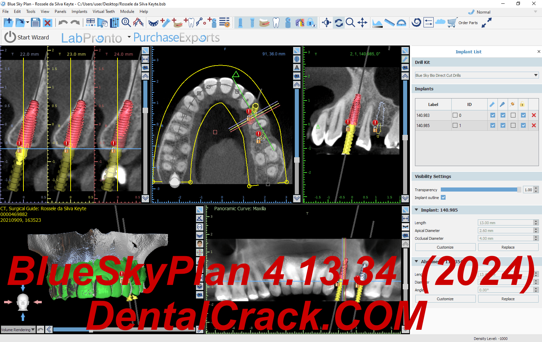Click the axial view vertical slider handle
This screenshot has width=542, height=342.
coord(297,160)
